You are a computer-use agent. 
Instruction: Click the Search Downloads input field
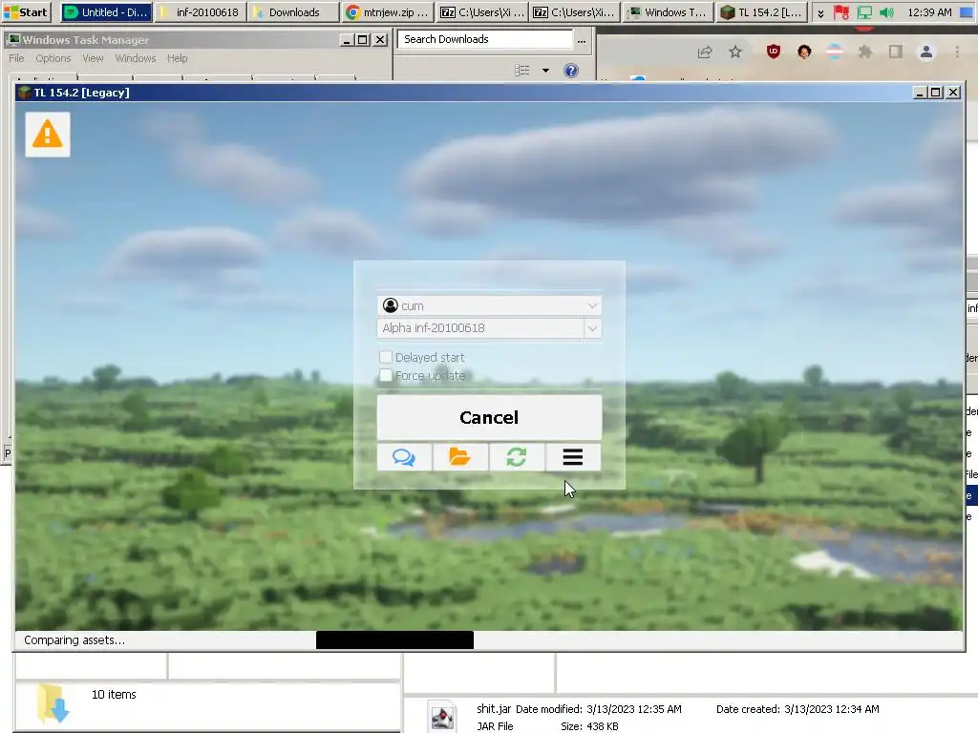[484, 39]
